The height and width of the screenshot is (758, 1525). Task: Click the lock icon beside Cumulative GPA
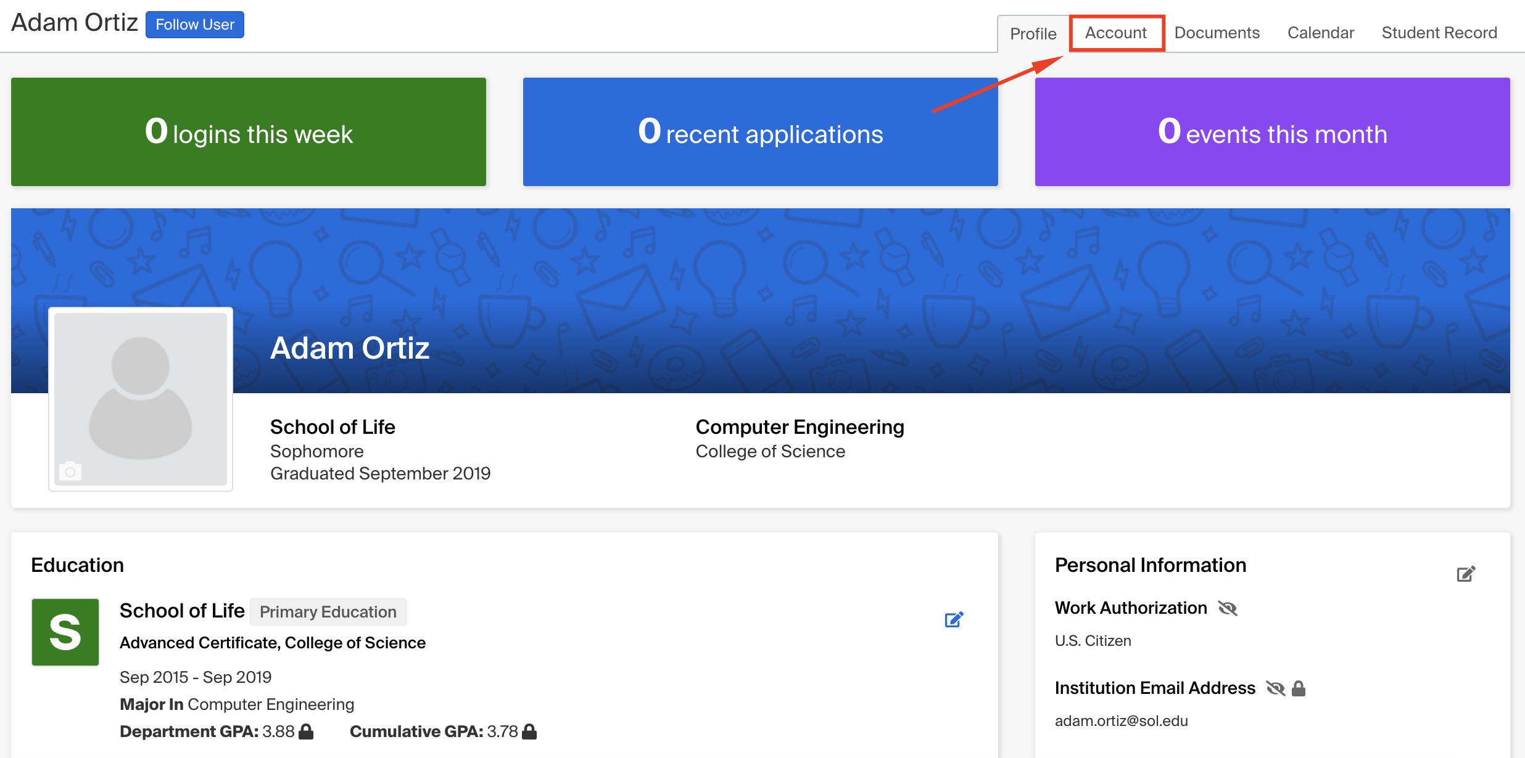coord(529,732)
